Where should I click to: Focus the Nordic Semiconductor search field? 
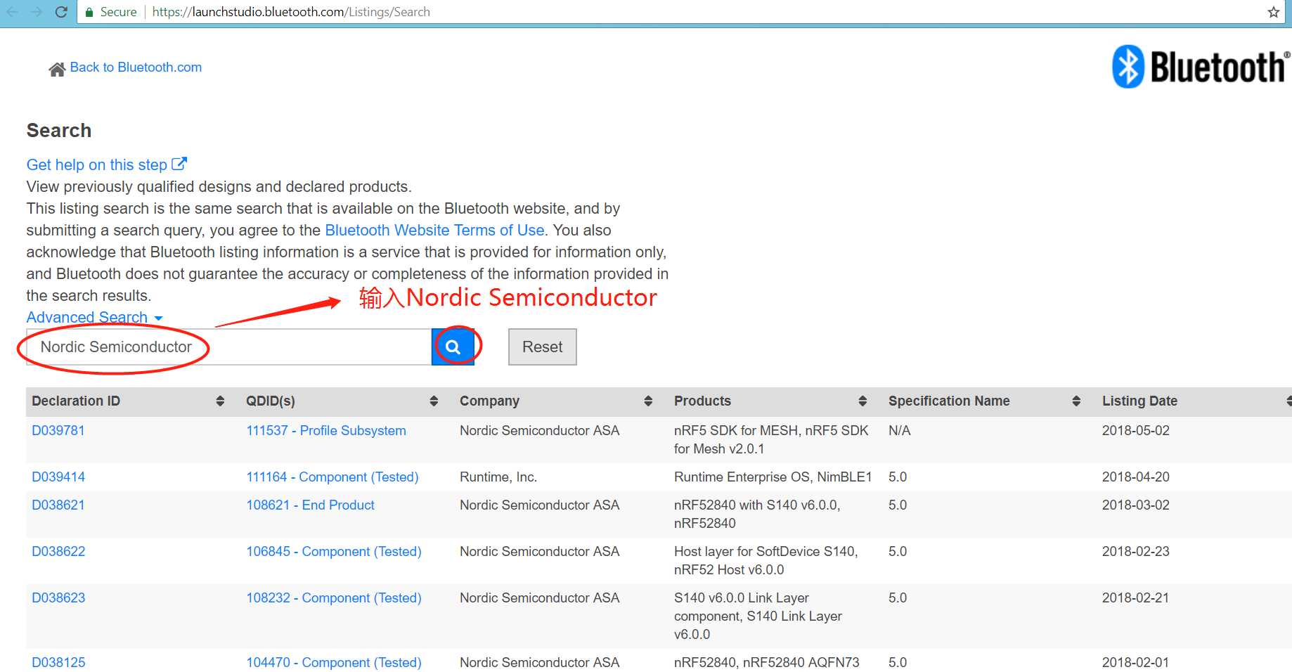[229, 347]
